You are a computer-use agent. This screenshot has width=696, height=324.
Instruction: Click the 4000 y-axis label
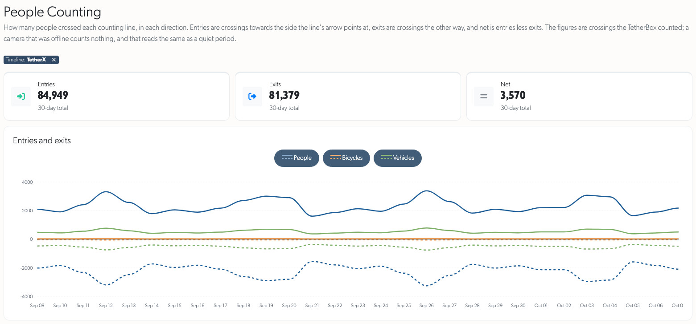coord(27,182)
